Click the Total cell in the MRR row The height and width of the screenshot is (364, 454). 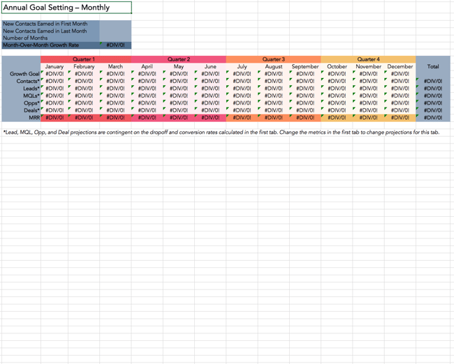click(x=433, y=118)
